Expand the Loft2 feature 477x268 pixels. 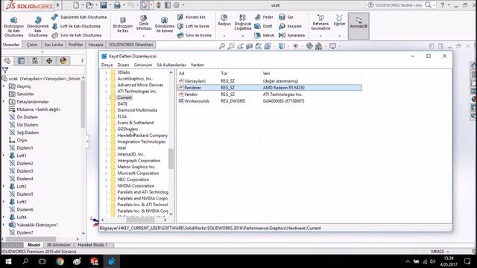point(4,186)
